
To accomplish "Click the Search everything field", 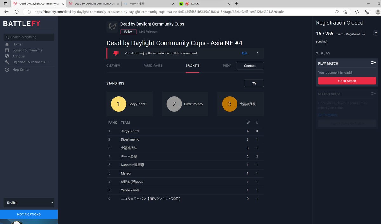I will tap(29, 37).
